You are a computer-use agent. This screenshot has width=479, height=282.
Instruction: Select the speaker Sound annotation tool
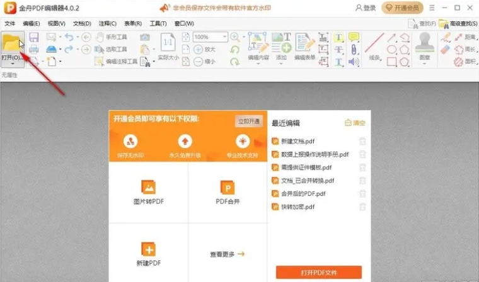(x=354, y=62)
